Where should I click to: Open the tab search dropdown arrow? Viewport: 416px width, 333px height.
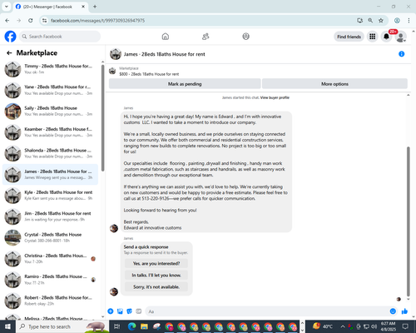[x=6, y=7]
